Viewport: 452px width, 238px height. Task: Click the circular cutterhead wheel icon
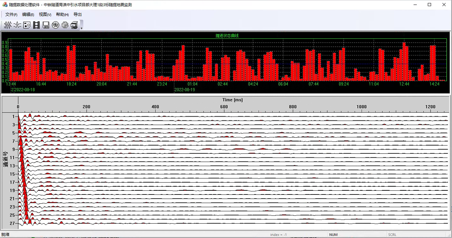[x=56, y=25]
